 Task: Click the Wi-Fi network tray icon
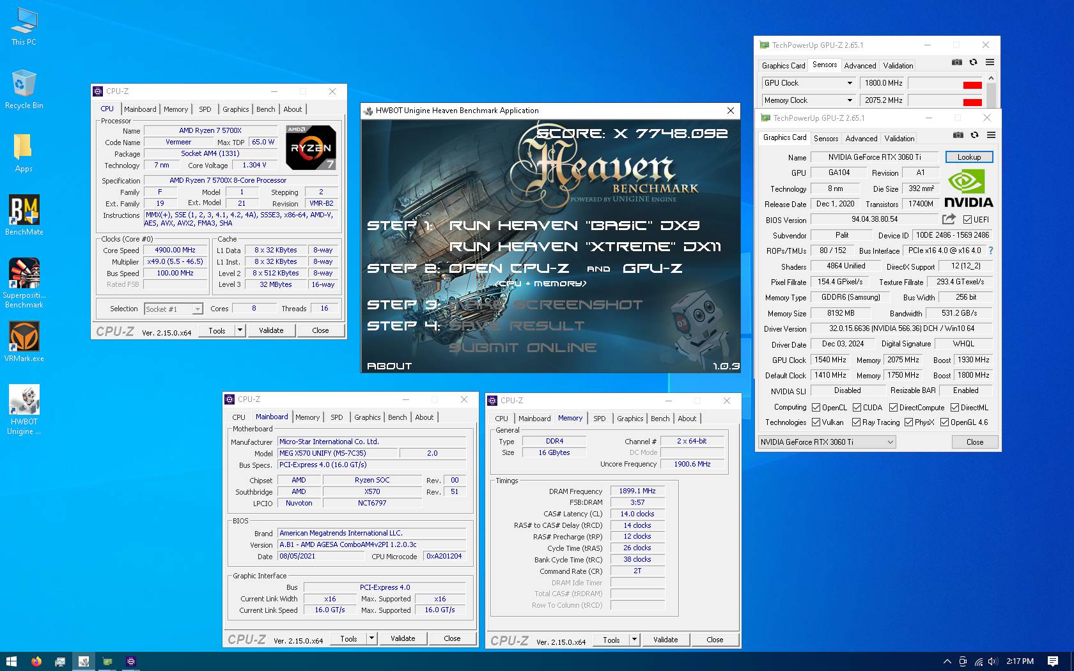pyautogui.click(x=978, y=661)
